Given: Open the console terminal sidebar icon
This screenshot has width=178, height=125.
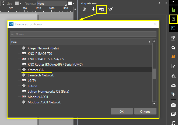Looking at the screenshot, I should (x=173, y=28).
